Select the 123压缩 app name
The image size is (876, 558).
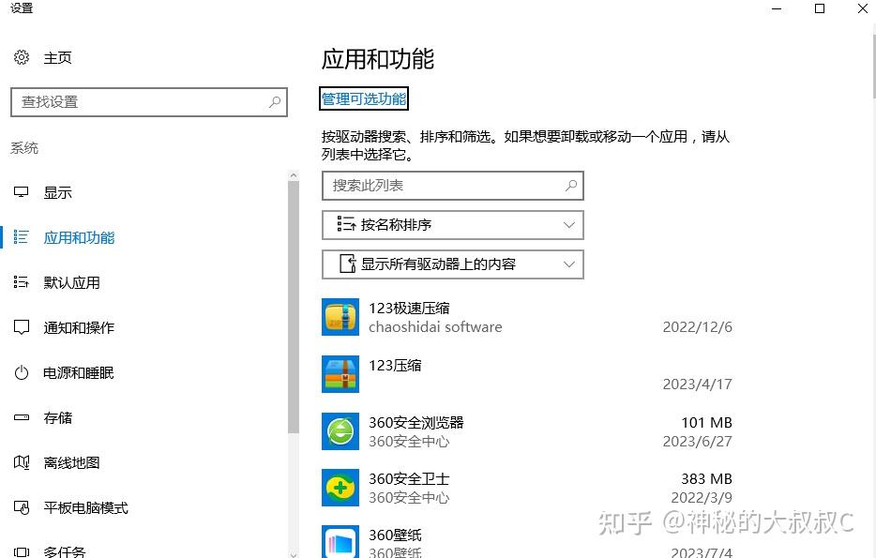(x=395, y=366)
